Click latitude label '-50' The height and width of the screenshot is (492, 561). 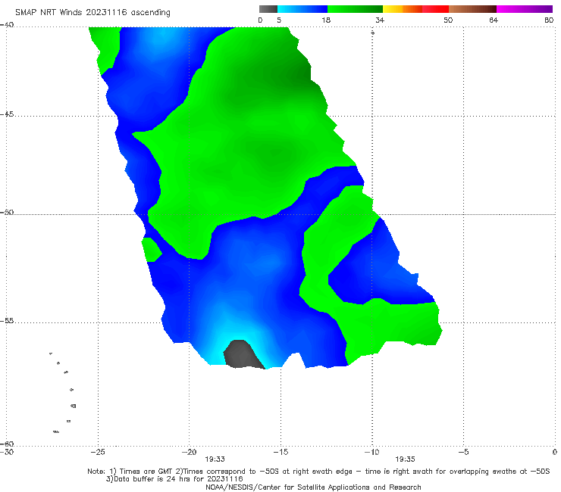point(7,212)
